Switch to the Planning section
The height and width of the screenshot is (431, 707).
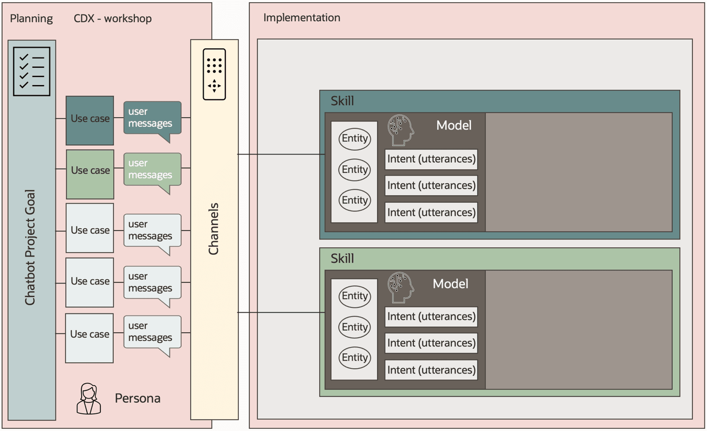point(31,18)
